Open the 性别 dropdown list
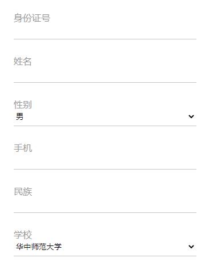Screen dimensions: 209x266 (x=105, y=116)
